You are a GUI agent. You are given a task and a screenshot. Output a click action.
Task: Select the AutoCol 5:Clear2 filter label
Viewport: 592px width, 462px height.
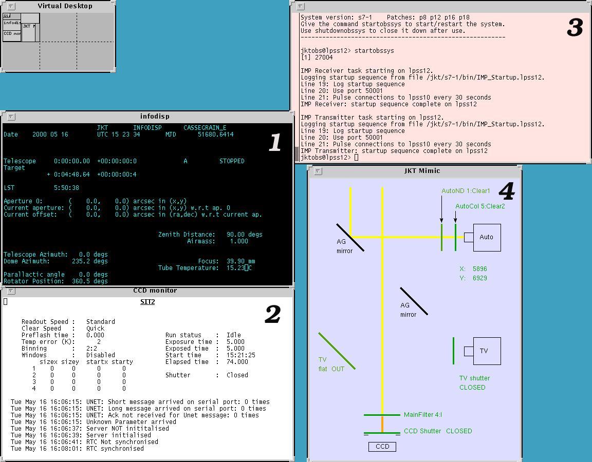[480, 206]
